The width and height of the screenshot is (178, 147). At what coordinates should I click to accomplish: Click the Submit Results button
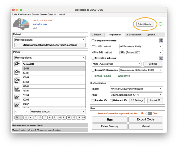click(145, 24)
